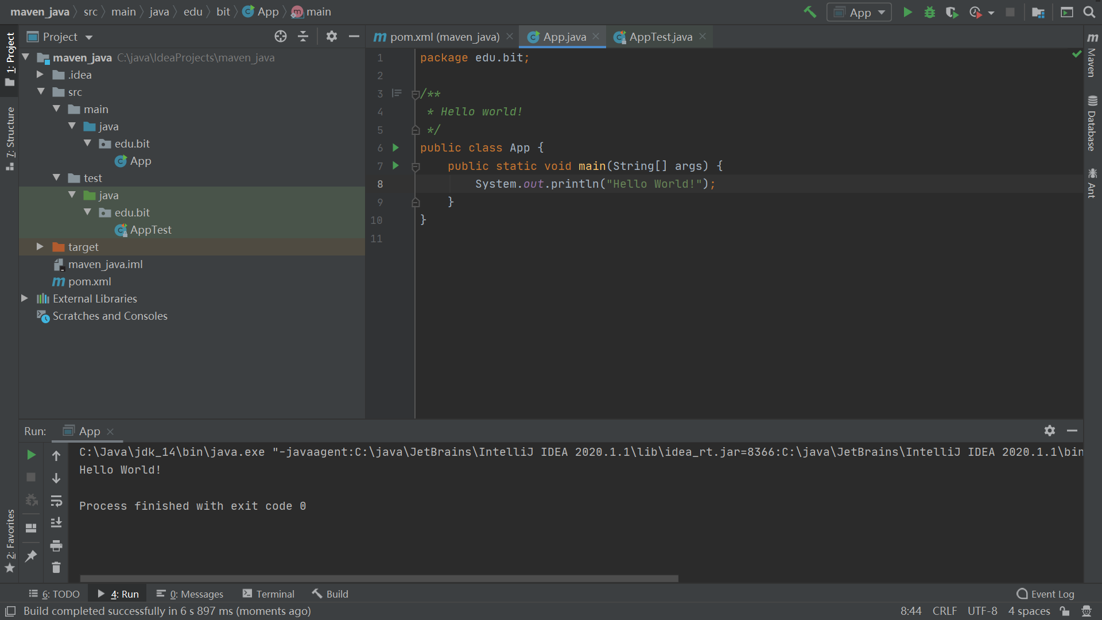Pin the Run tab with the pin icon

click(x=31, y=556)
